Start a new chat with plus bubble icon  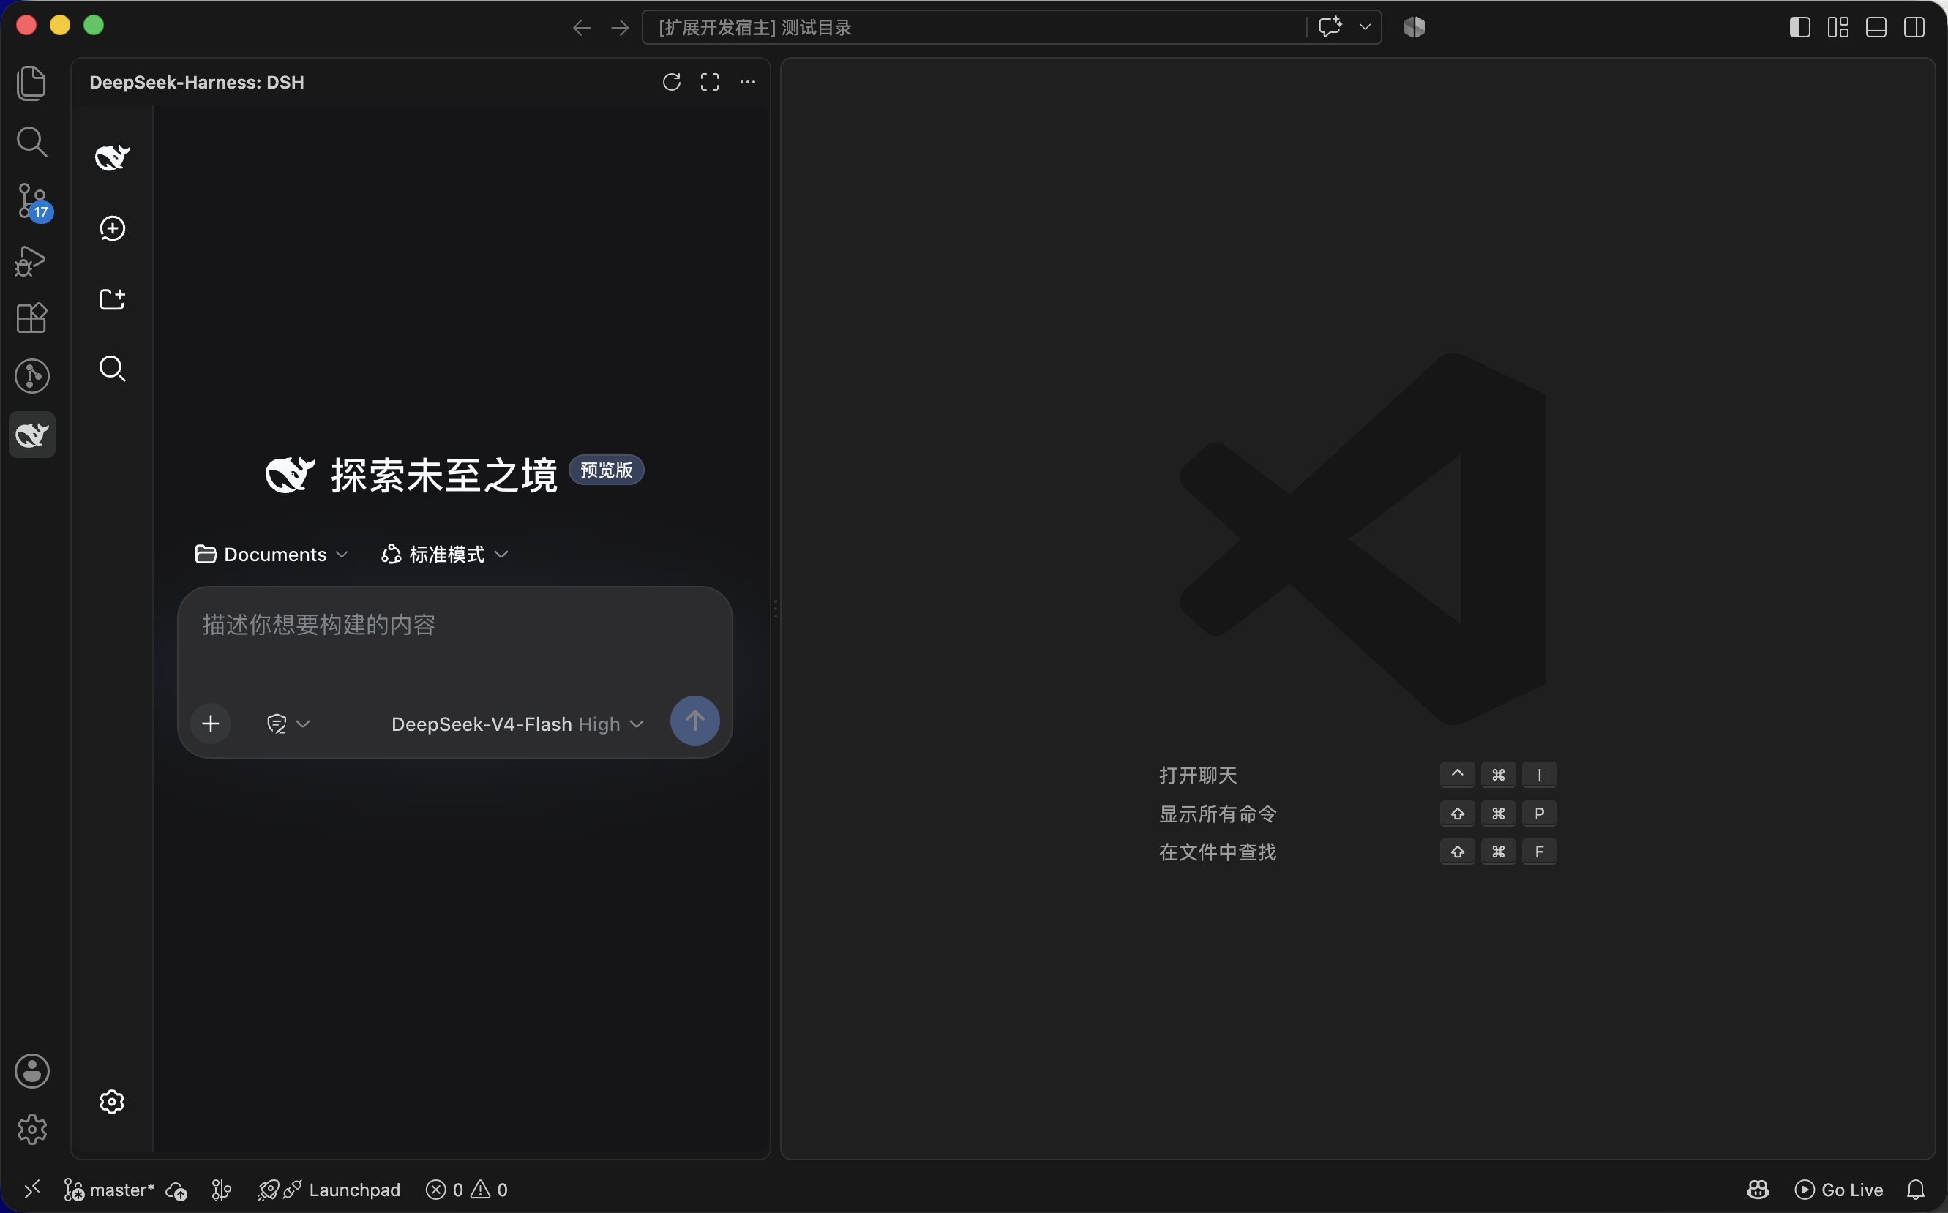click(x=112, y=229)
